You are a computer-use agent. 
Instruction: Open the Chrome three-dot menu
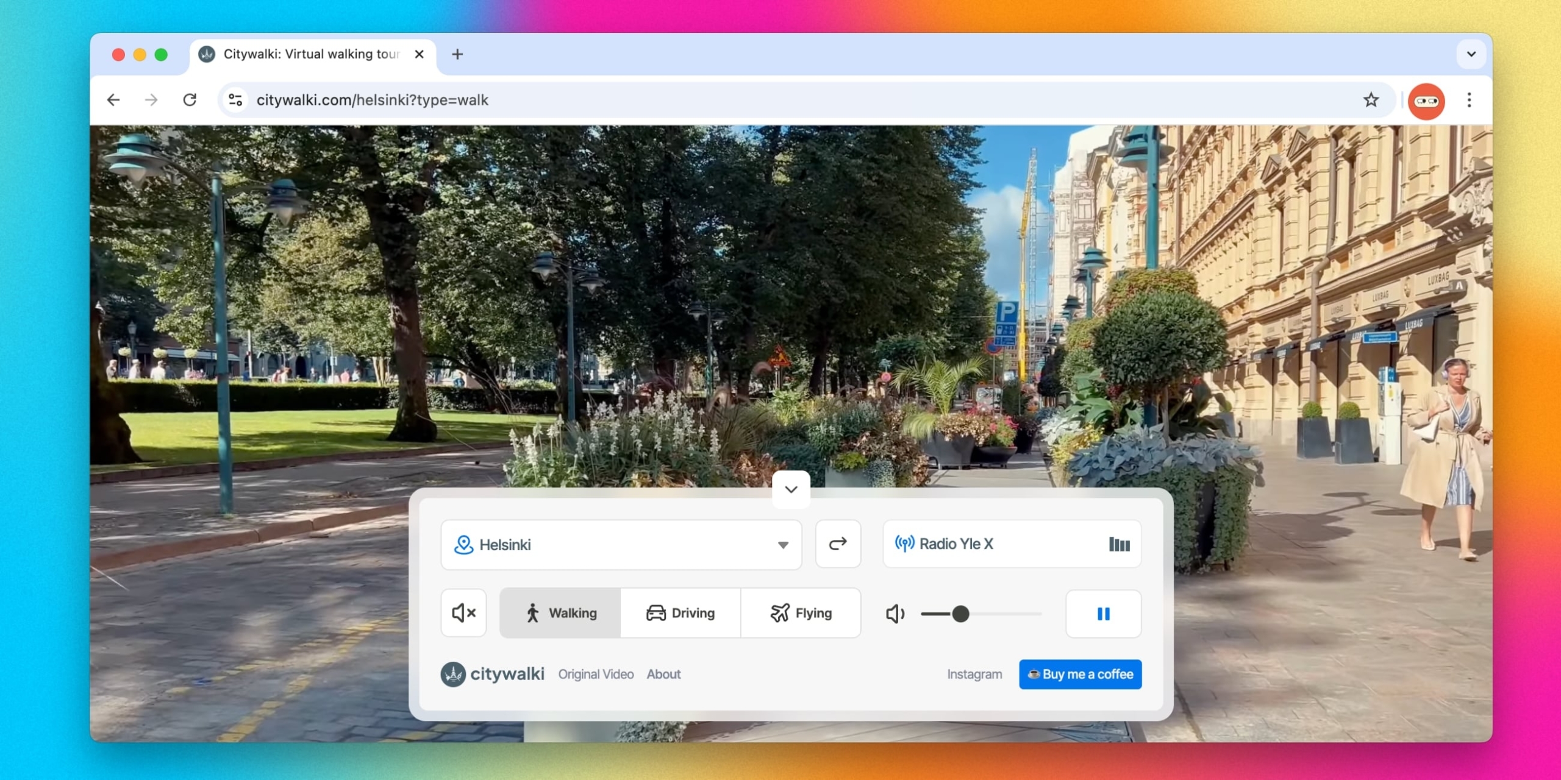[1469, 100]
